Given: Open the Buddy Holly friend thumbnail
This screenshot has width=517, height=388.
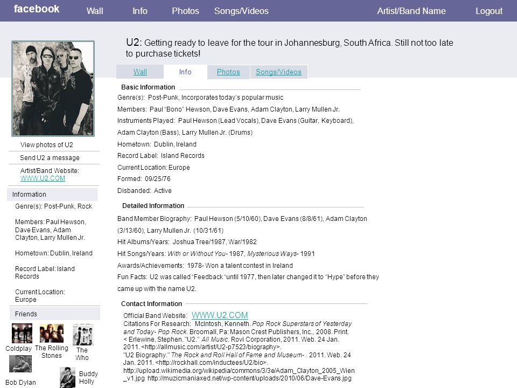Looking at the screenshot, I should coord(68,377).
